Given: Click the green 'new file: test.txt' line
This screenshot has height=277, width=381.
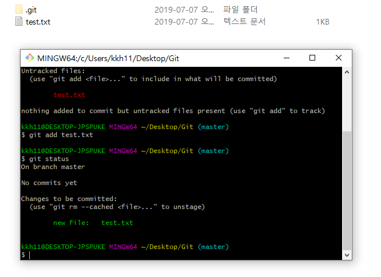Looking at the screenshot, I should [93, 223].
